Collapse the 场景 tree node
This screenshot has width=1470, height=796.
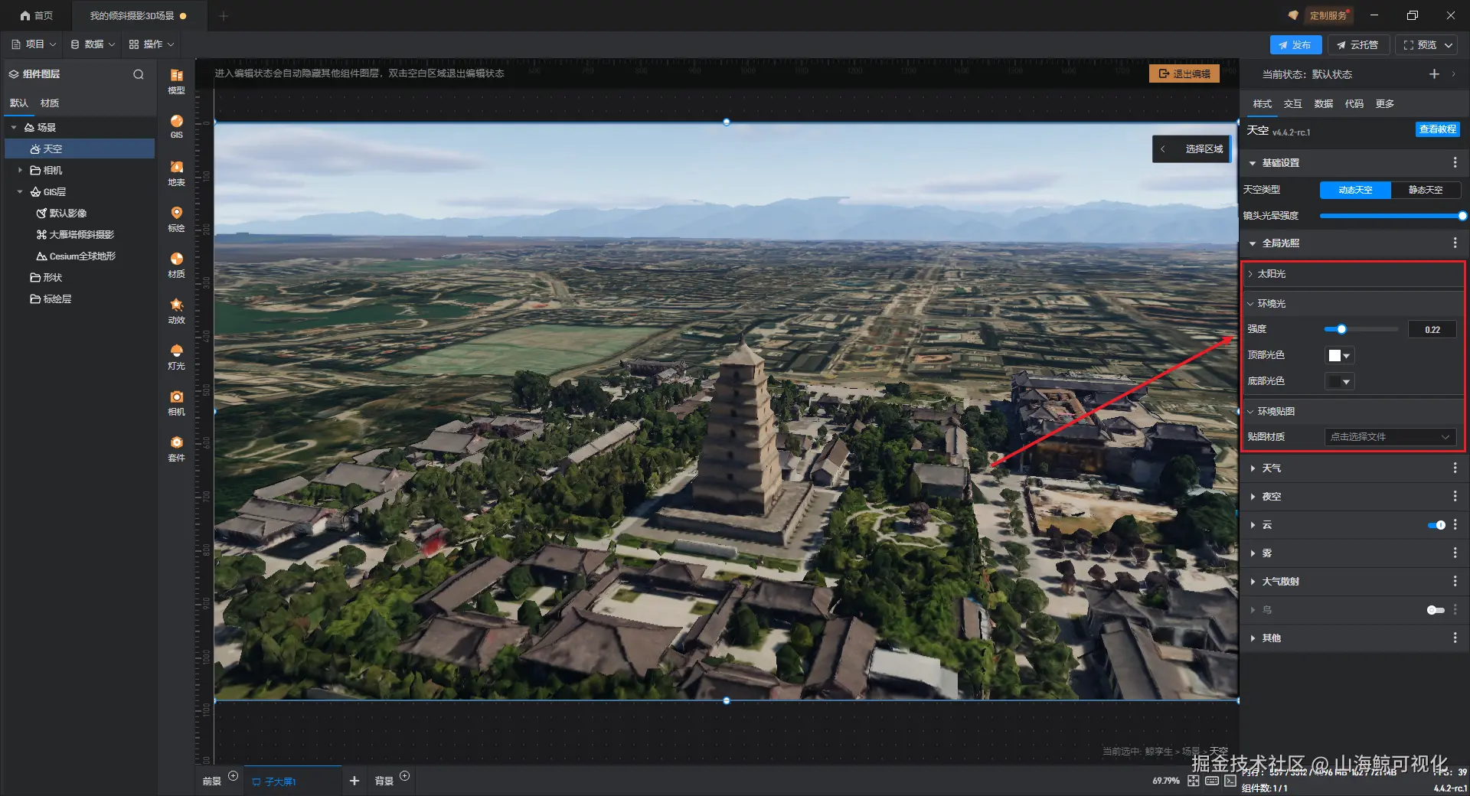click(x=14, y=128)
